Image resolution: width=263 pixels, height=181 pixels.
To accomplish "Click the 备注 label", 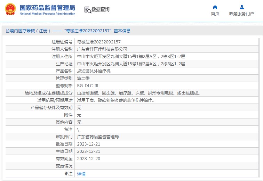I will (68, 130).
